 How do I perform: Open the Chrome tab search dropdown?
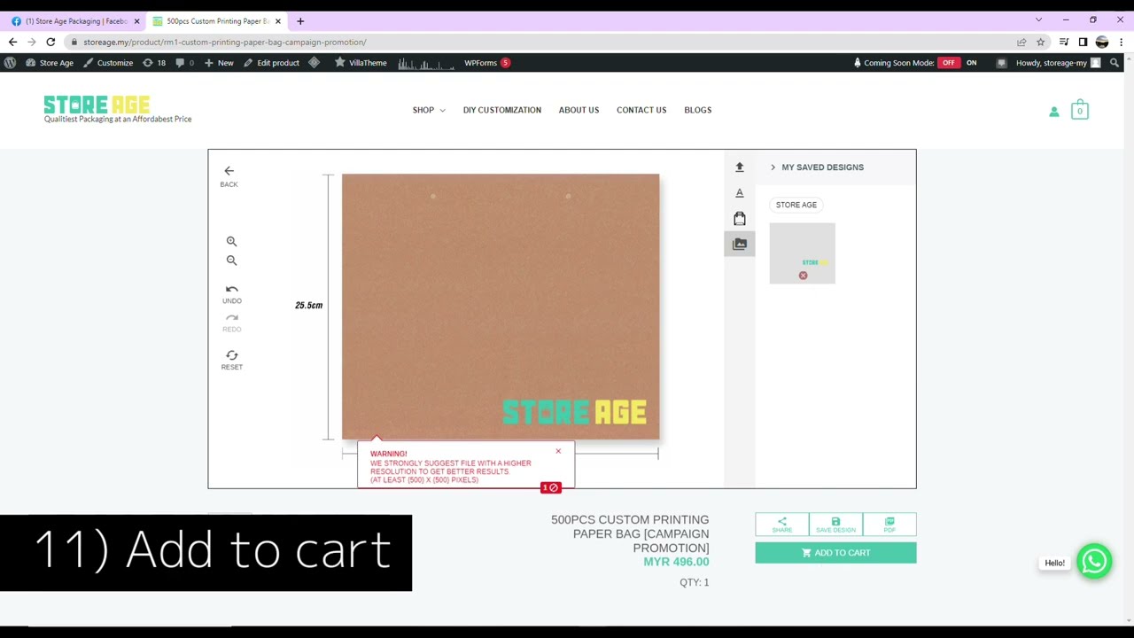pyautogui.click(x=1038, y=19)
